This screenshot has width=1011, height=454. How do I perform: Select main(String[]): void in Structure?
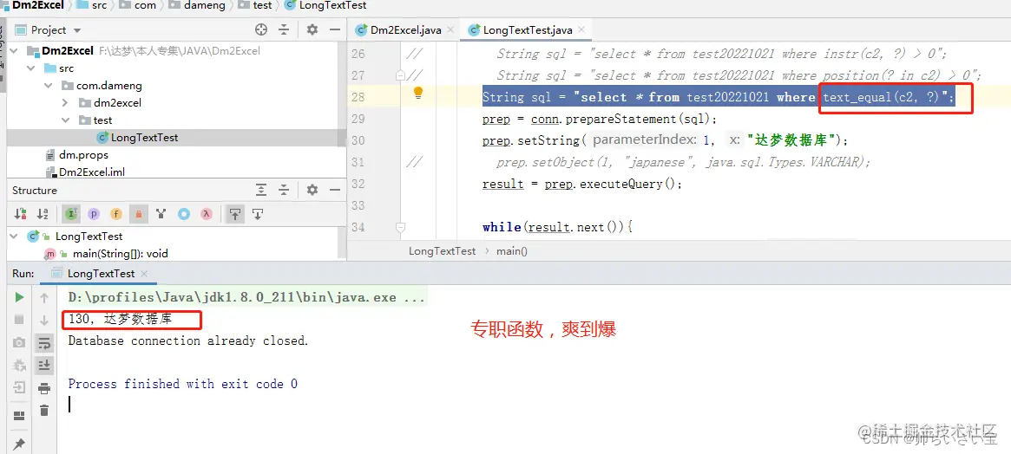pyautogui.click(x=120, y=254)
